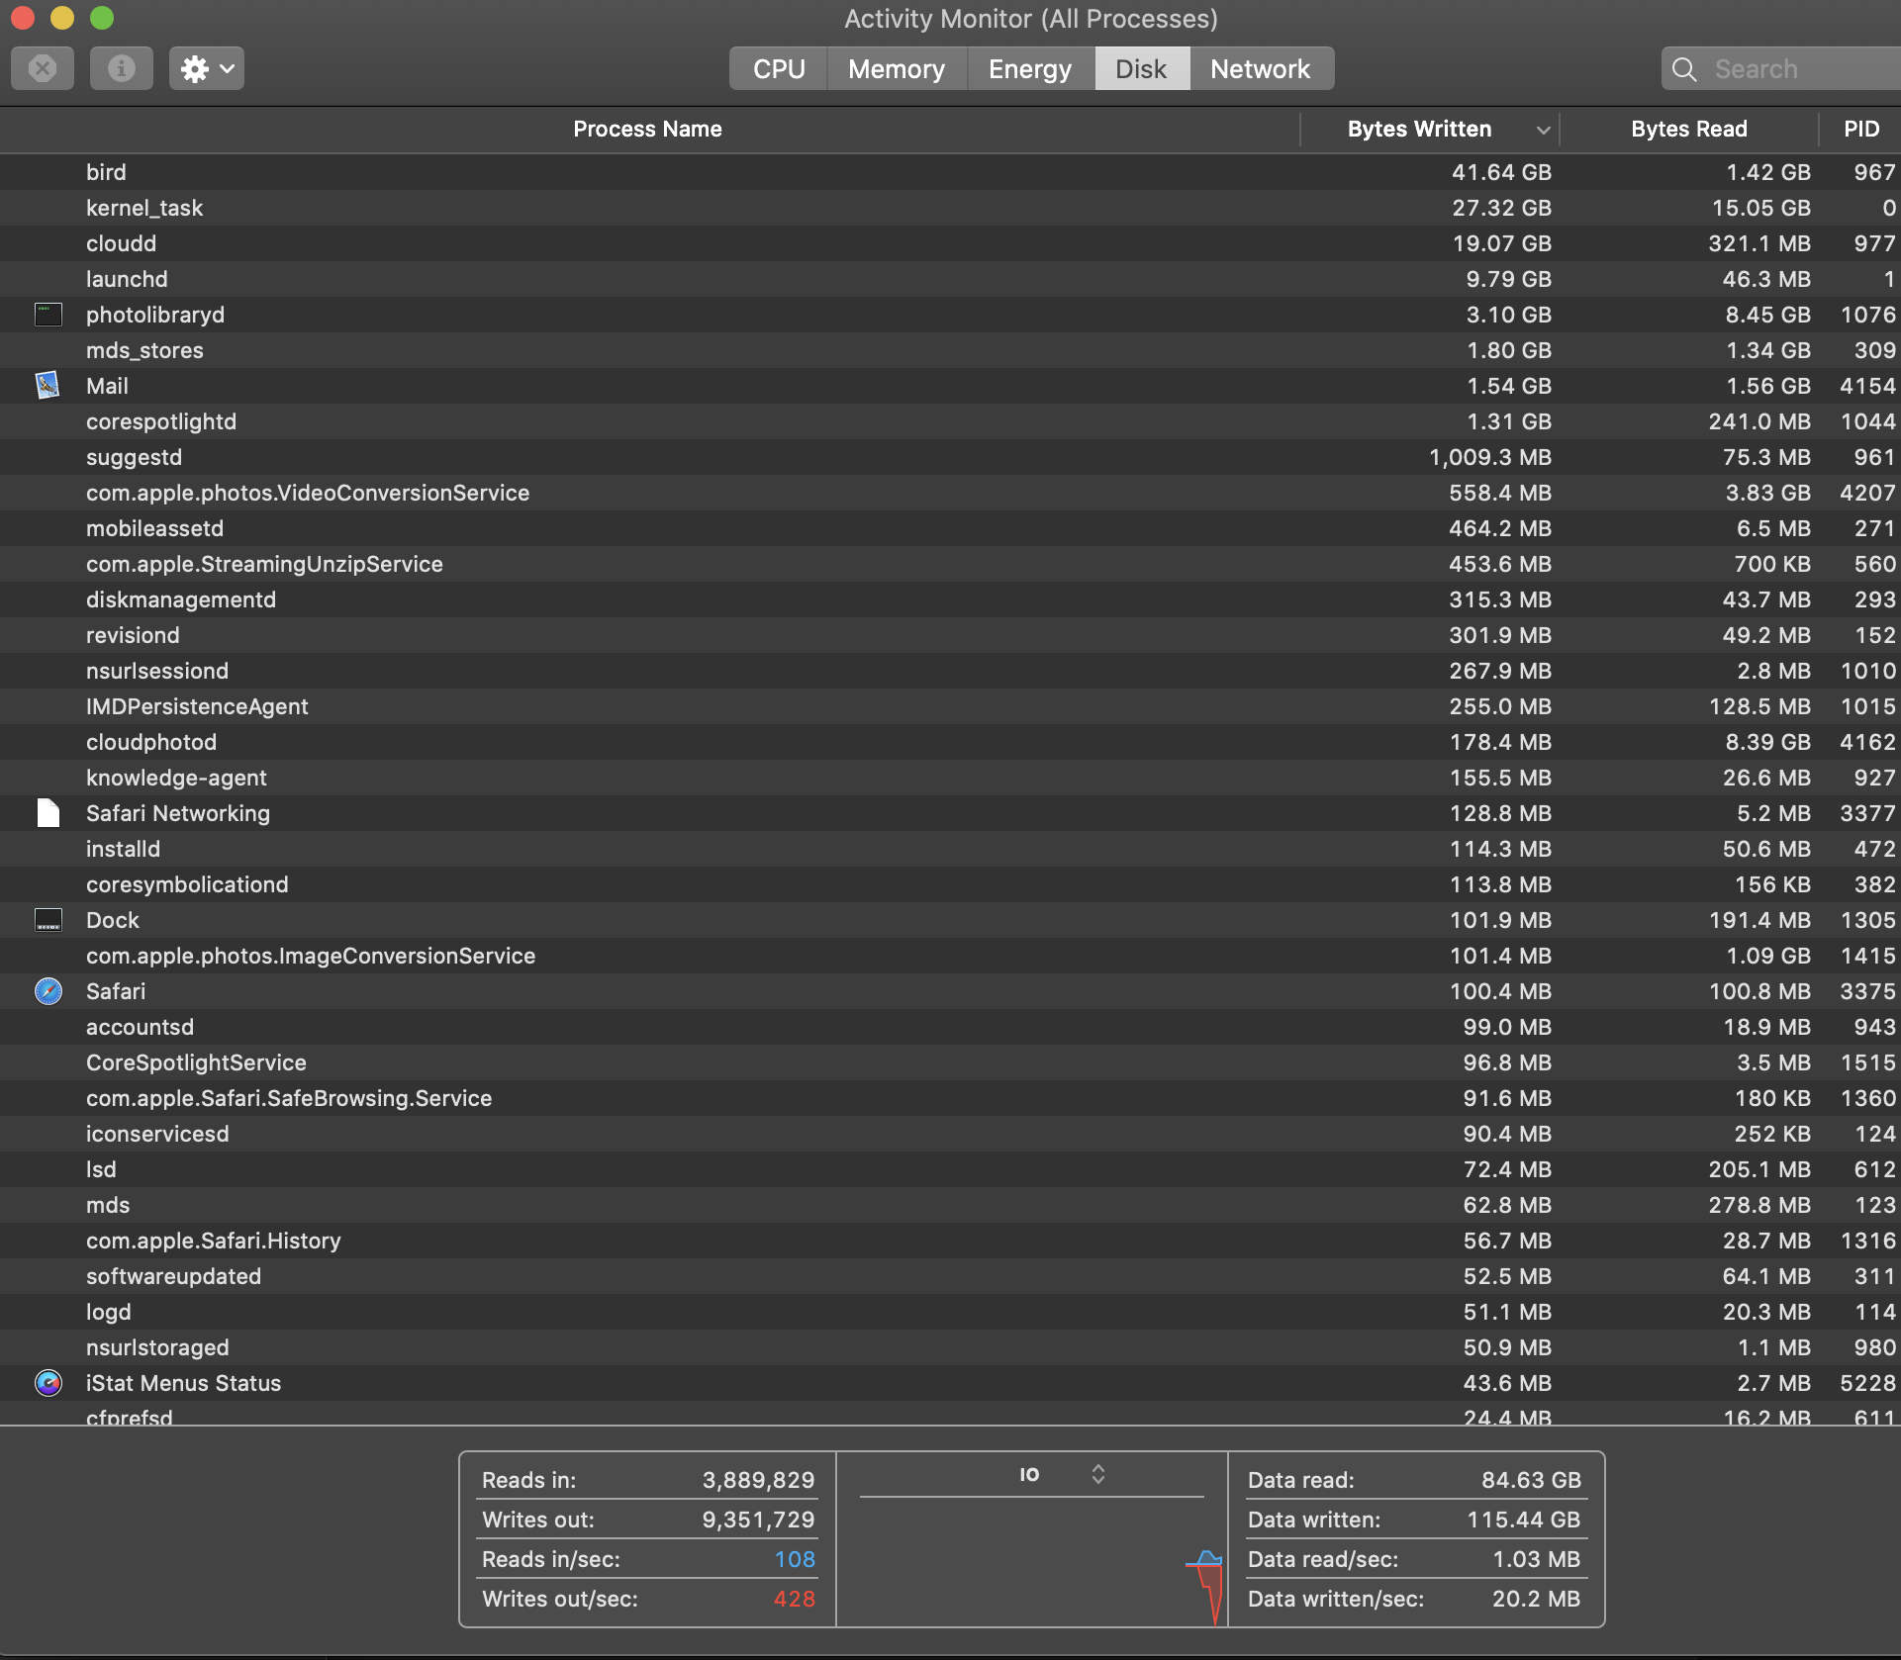Select the Dock process icon
This screenshot has height=1660, width=1901.
click(48, 920)
